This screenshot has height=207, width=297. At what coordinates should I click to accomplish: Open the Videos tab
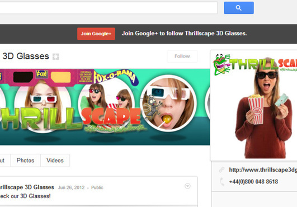point(55,161)
